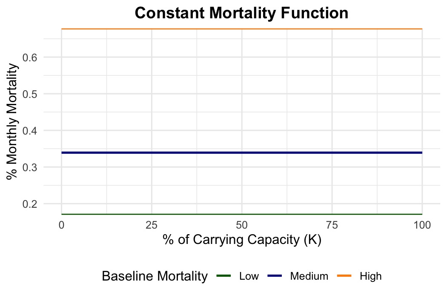Click the 100 x-axis tick label
The image size is (447, 298).
tap(421, 225)
